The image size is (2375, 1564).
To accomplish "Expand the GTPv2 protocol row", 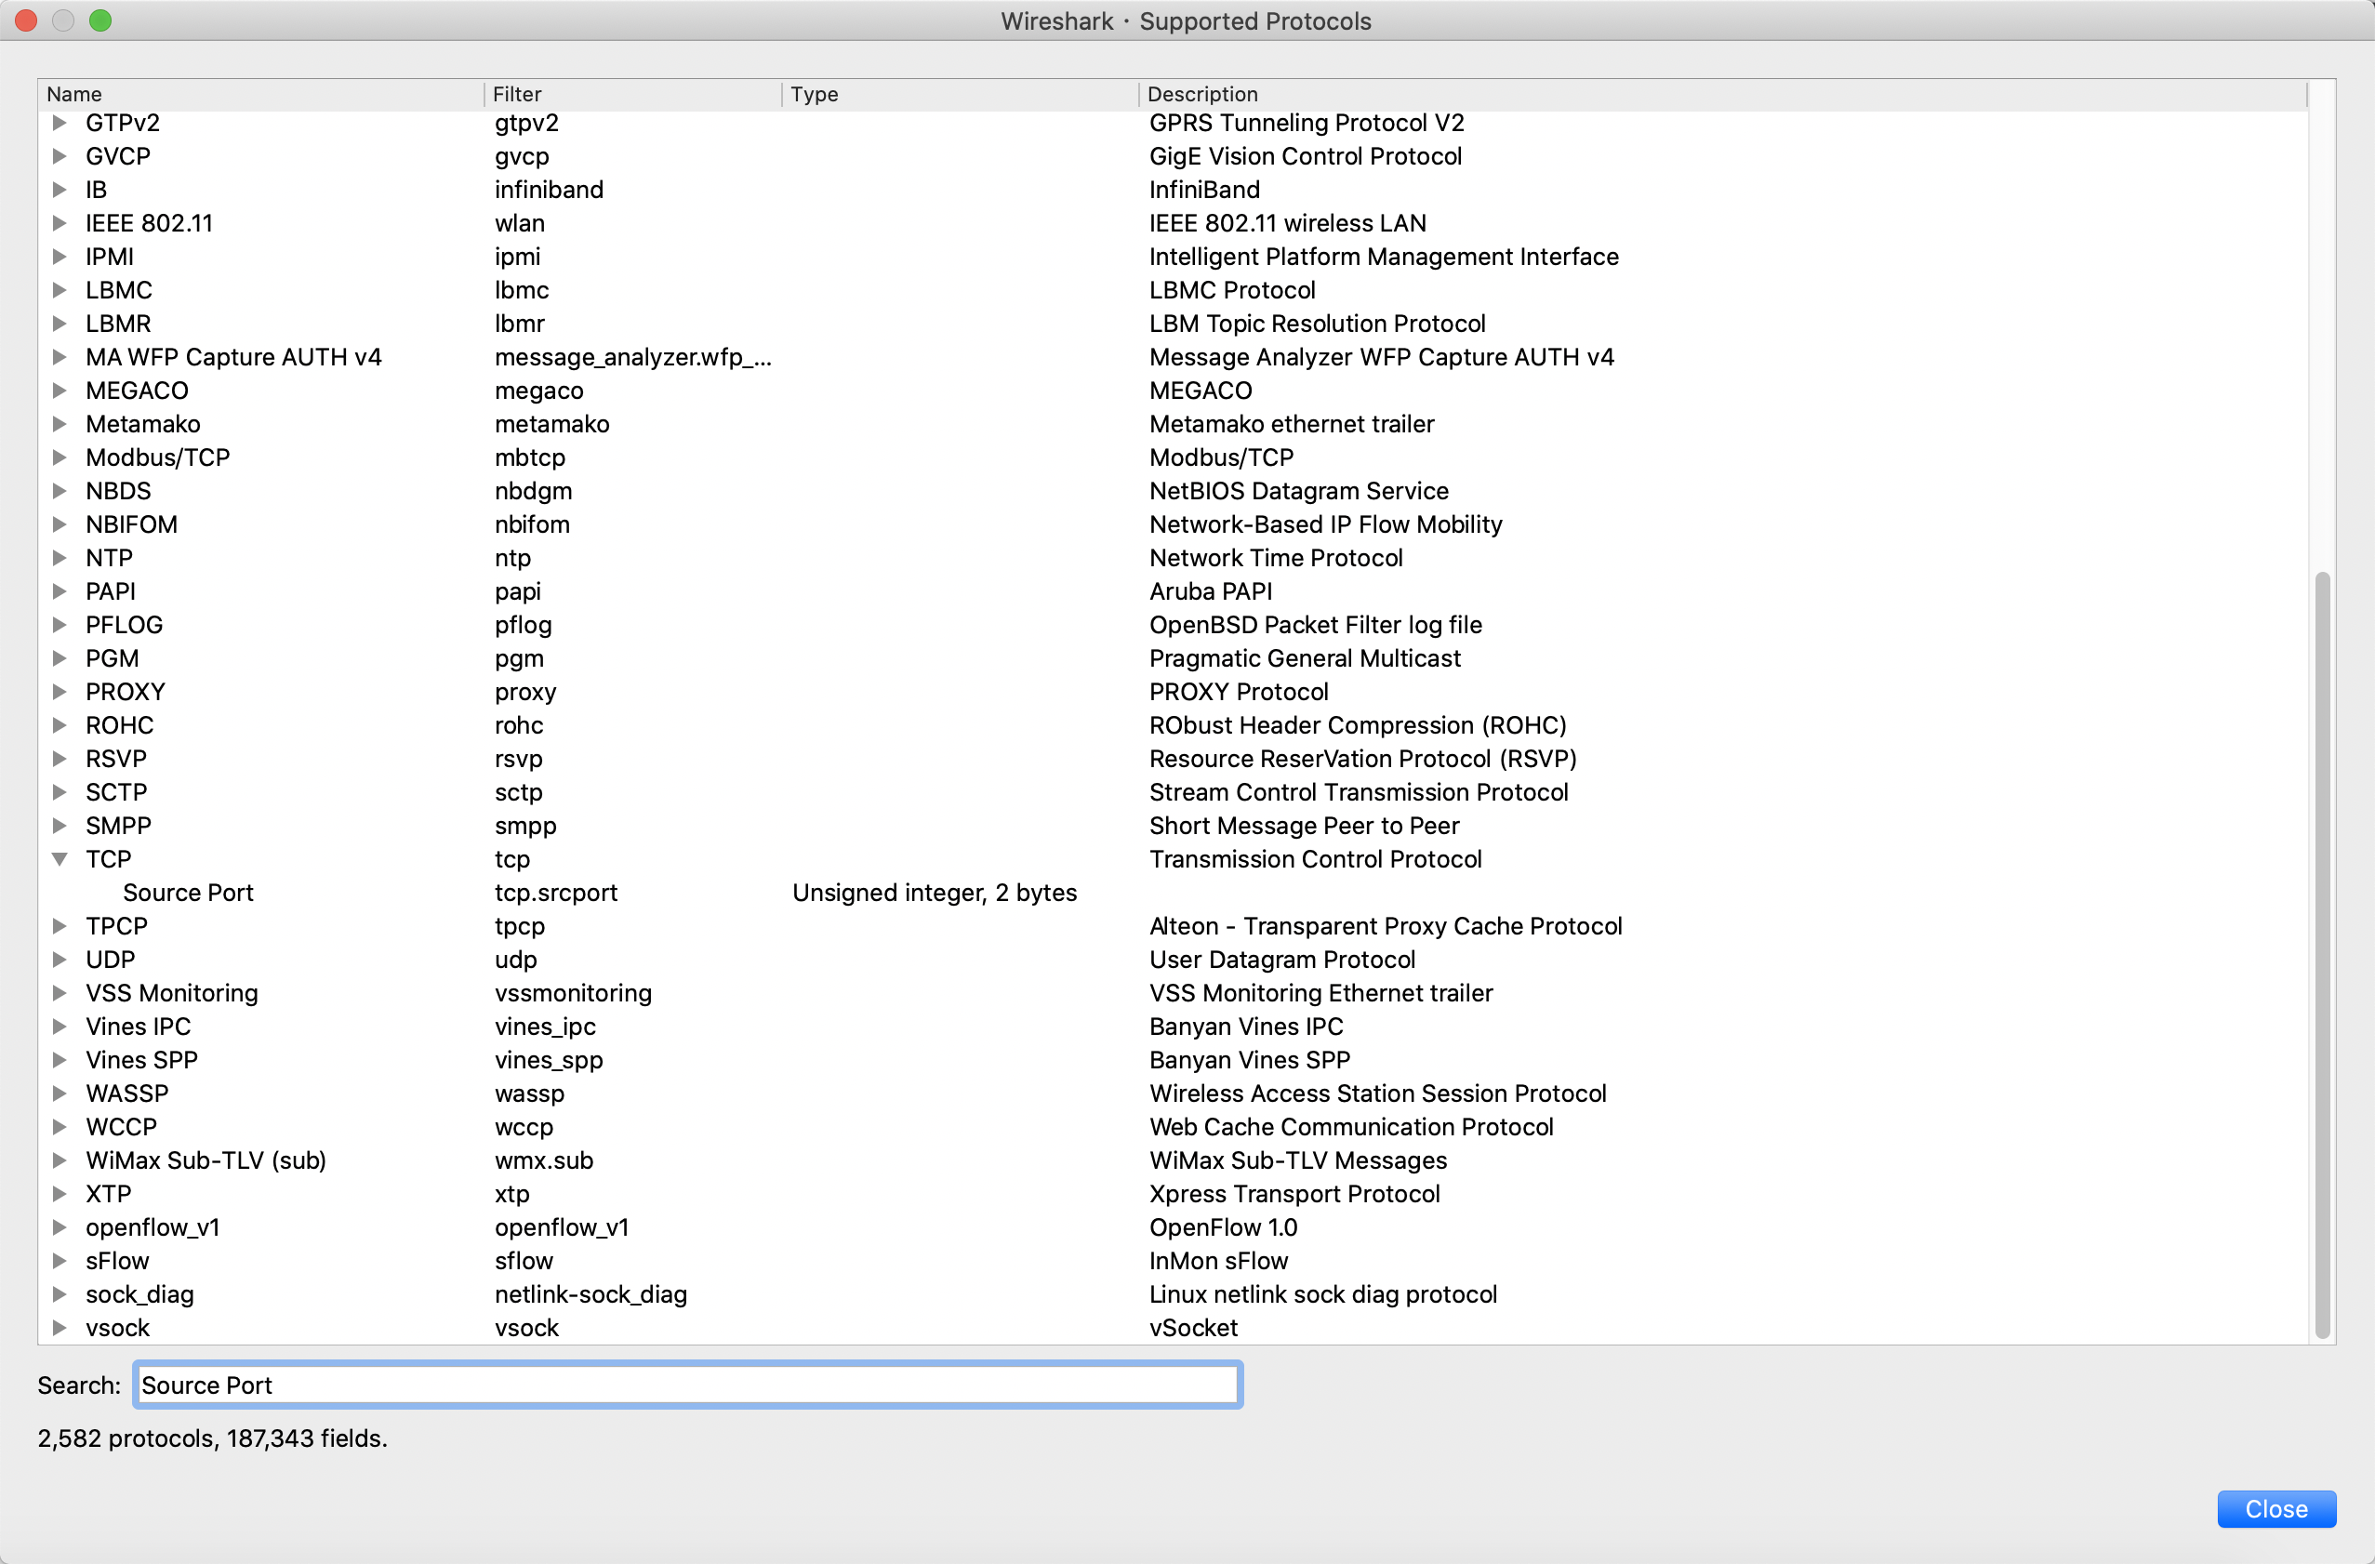I will coord(60,123).
